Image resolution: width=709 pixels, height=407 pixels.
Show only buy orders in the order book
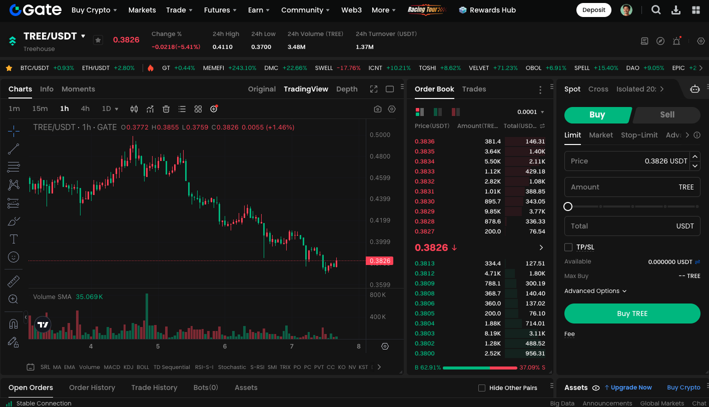[x=437, y=112]
